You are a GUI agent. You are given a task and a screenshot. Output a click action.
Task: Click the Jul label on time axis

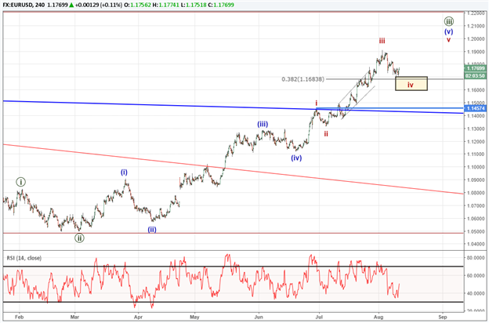pos(319,317)
